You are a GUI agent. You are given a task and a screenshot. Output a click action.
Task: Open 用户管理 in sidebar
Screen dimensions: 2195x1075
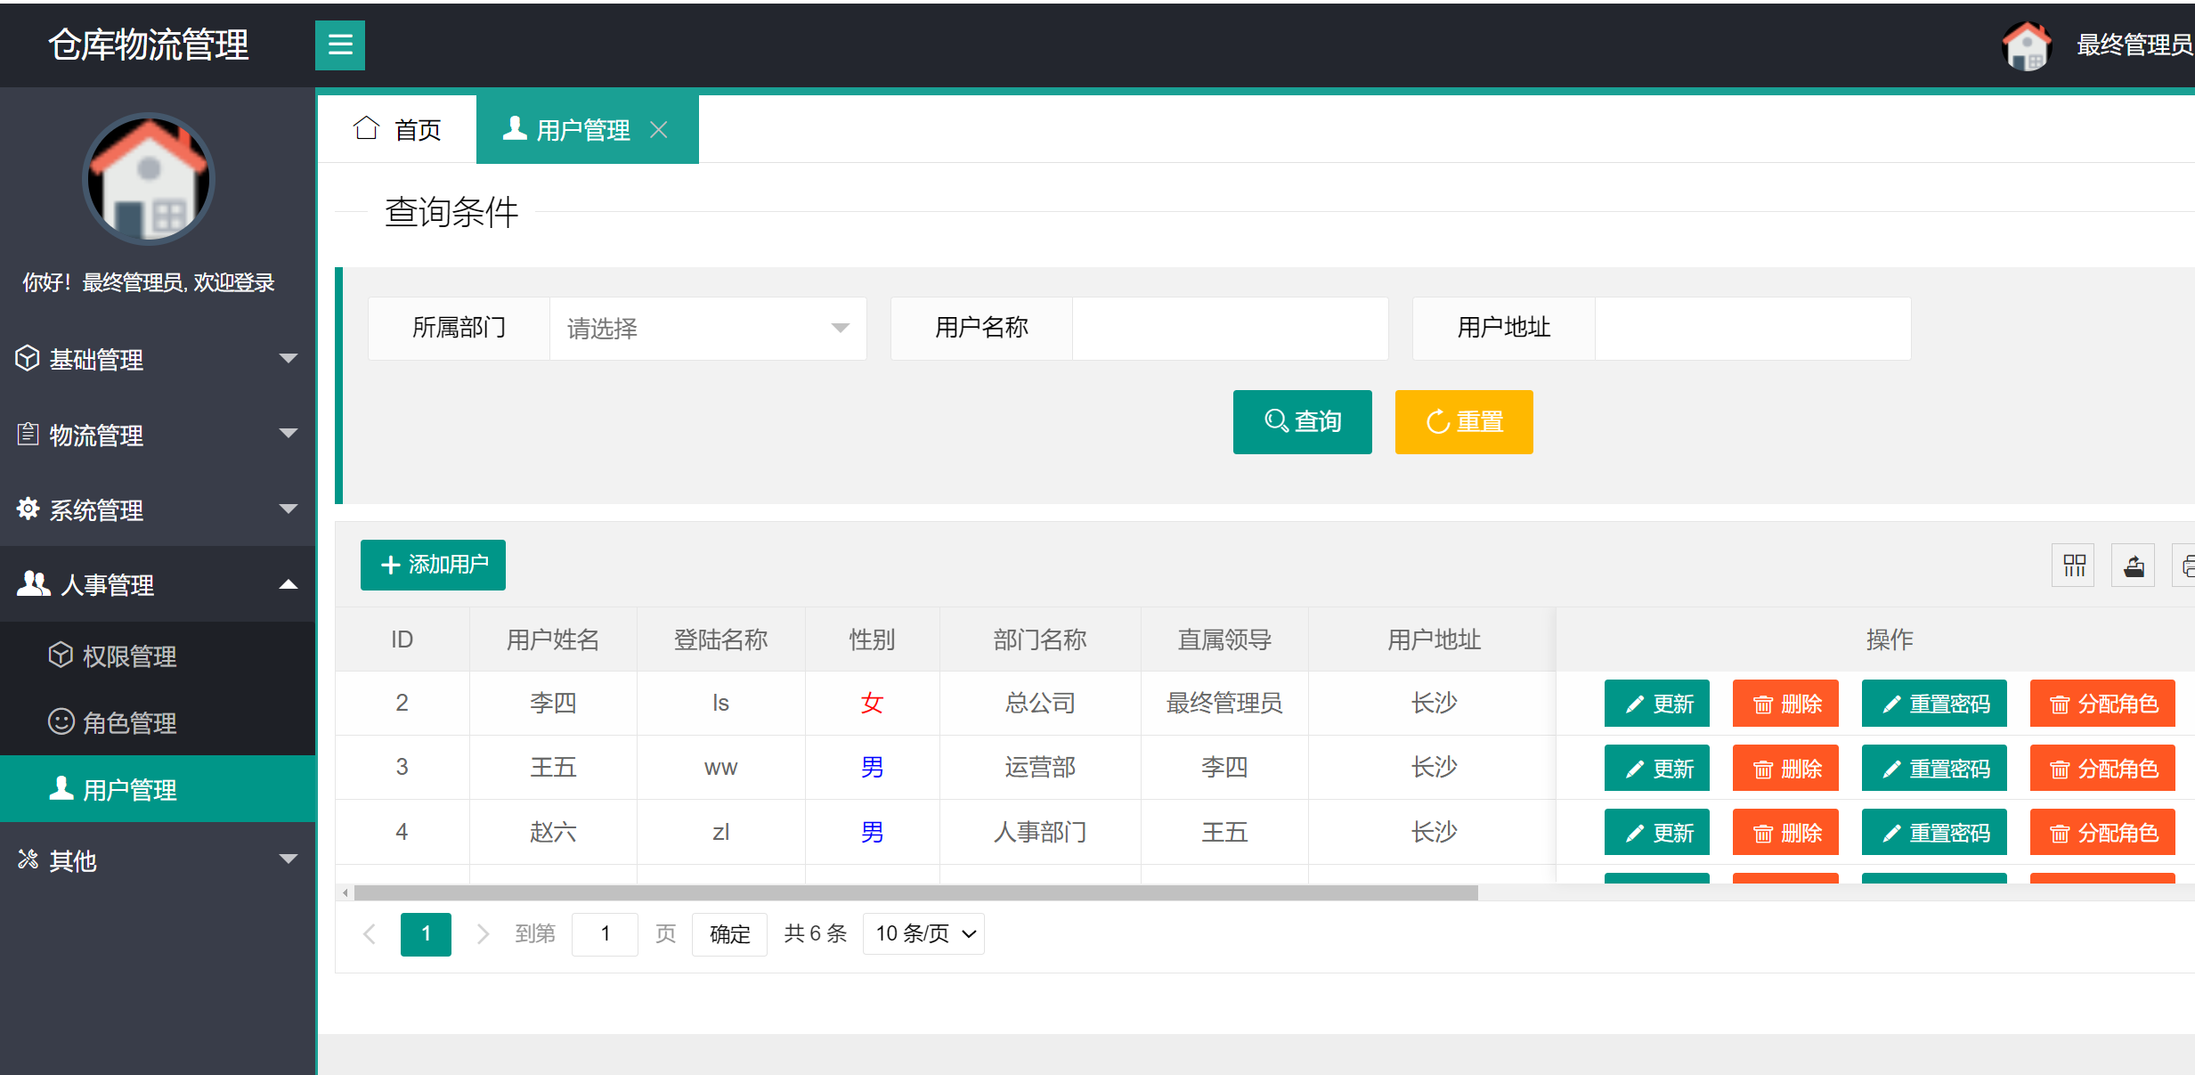(158, 789)
